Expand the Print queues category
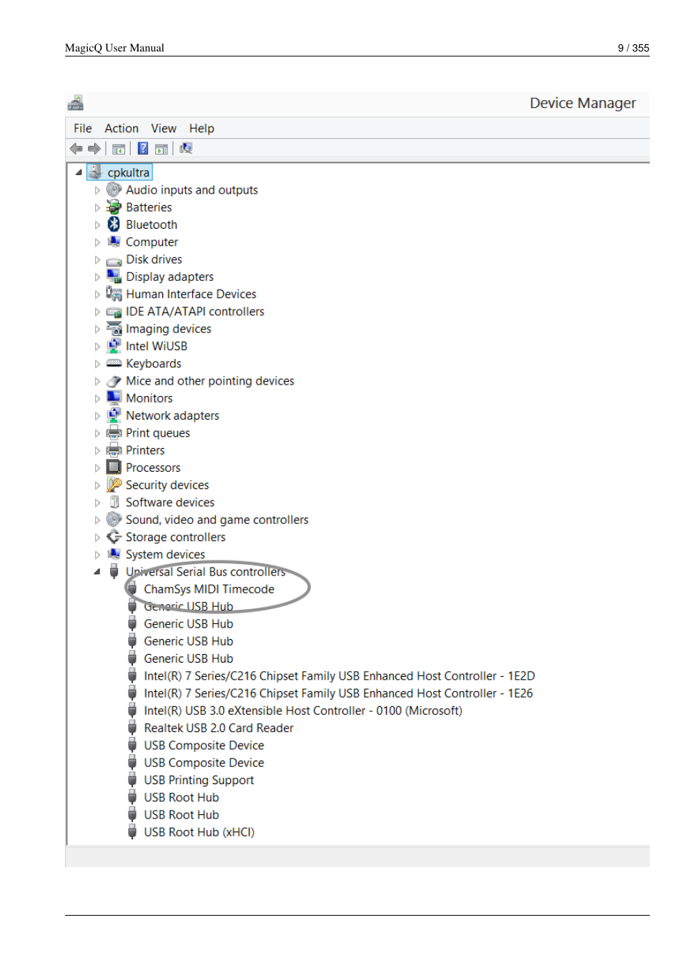Viewport: 682px width, 965px height. [97, 433]
